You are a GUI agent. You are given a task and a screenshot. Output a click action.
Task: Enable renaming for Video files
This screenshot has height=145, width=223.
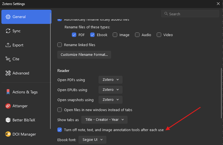pos(159,35)
